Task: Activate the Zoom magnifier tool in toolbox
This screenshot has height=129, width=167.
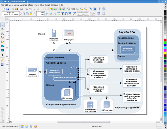Action: tap(2, 33)
